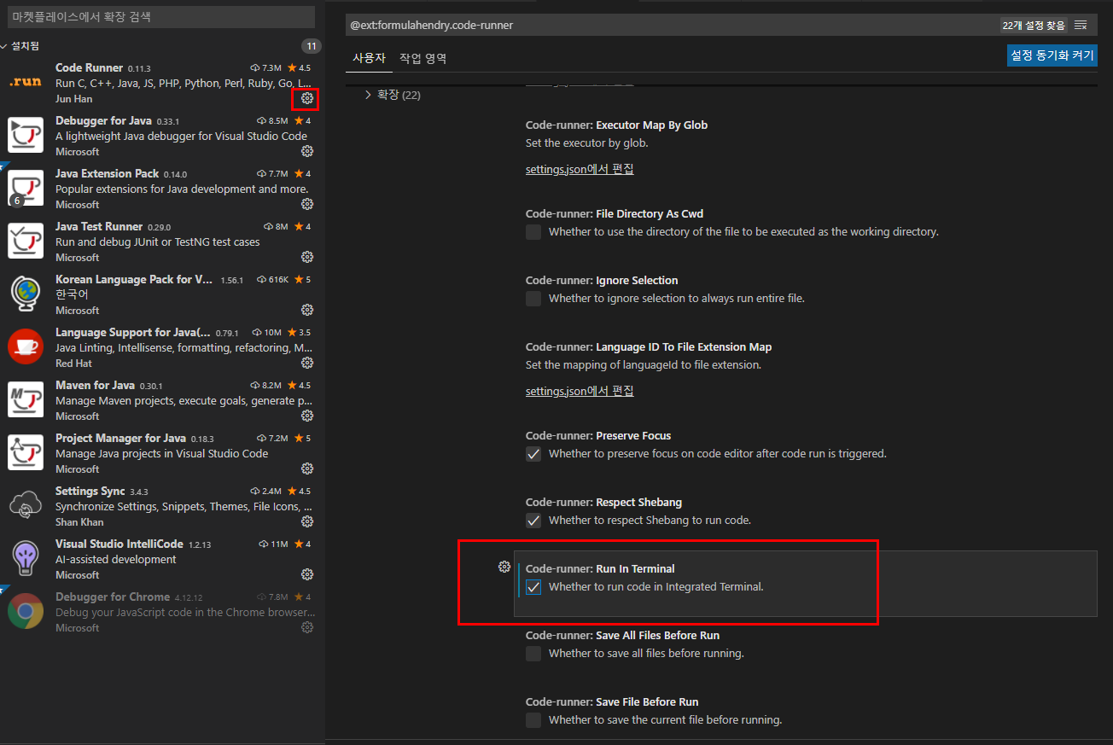
Task: Focus the marketplace extension search box
Action: tap(160, 17)
